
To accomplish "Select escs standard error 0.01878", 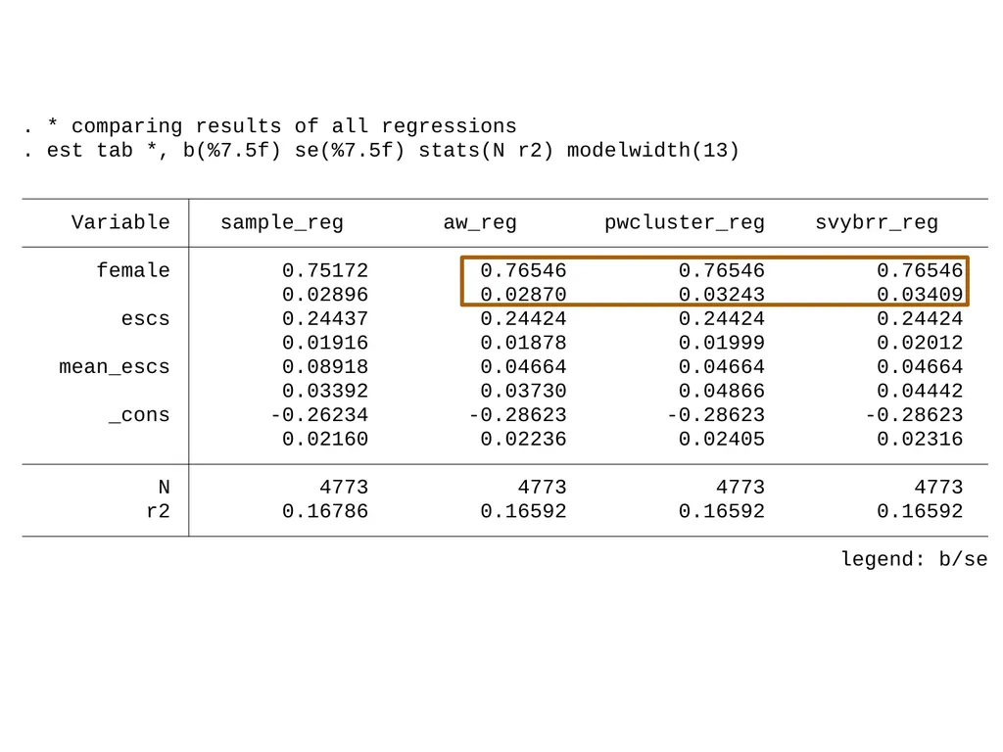I will 523,343.
